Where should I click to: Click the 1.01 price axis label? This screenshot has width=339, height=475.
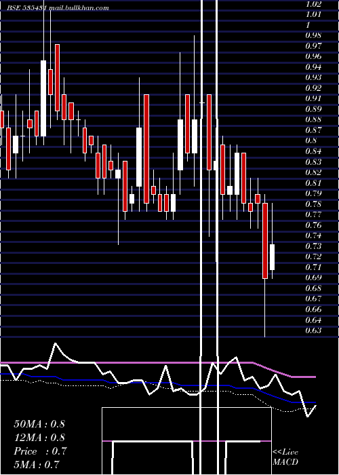tap(313, 14)
